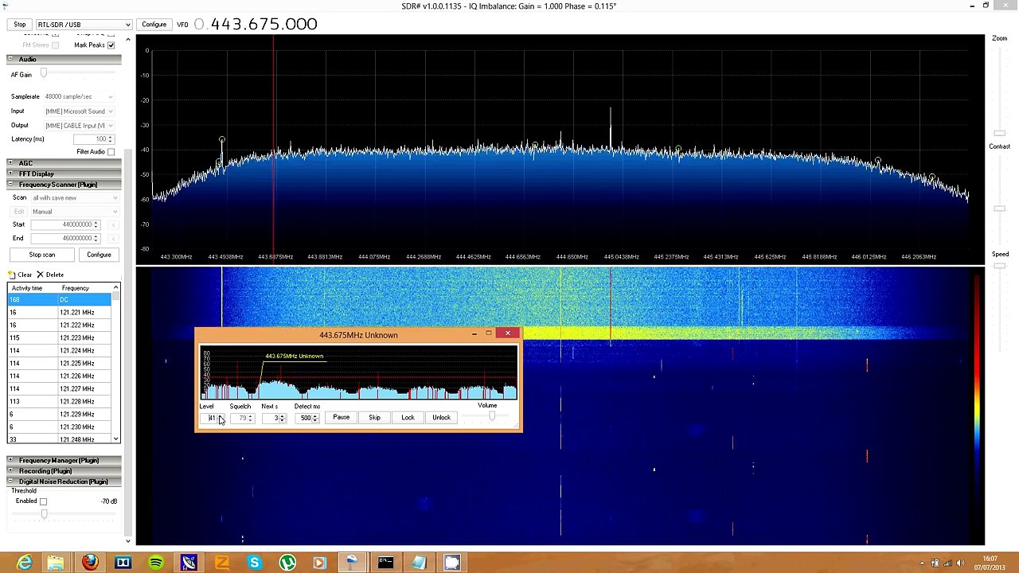Click the back arrow beside Start frequency
Image resolution: width=1019 pixels, height=573 pixels.
tap(113, 224)
